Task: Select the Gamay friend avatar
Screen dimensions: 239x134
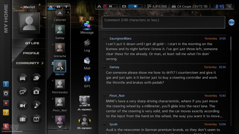Action: click(60, 30)
